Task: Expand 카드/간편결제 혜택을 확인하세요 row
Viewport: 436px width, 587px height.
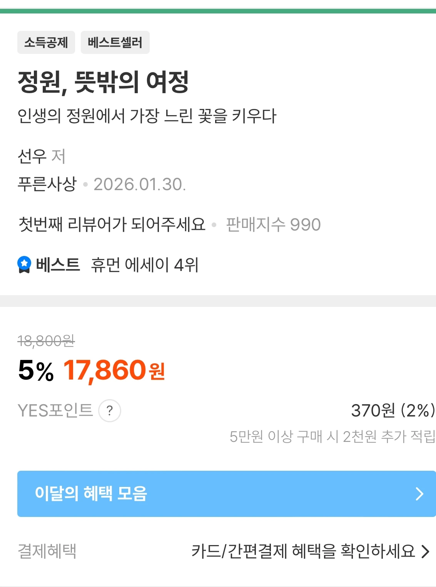Action: click(x=310, y=551)
